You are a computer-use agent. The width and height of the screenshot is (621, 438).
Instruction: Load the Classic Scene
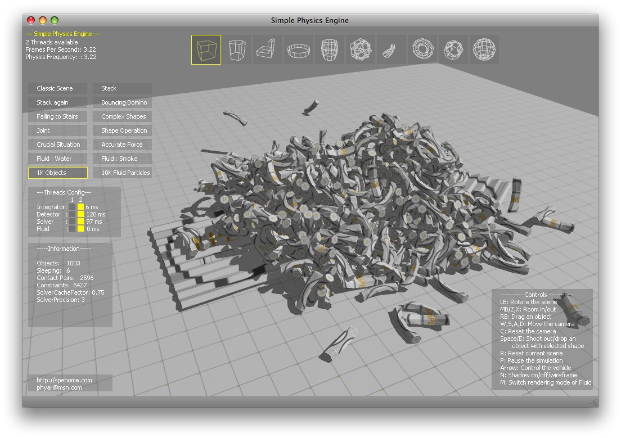tap(57, 88)
